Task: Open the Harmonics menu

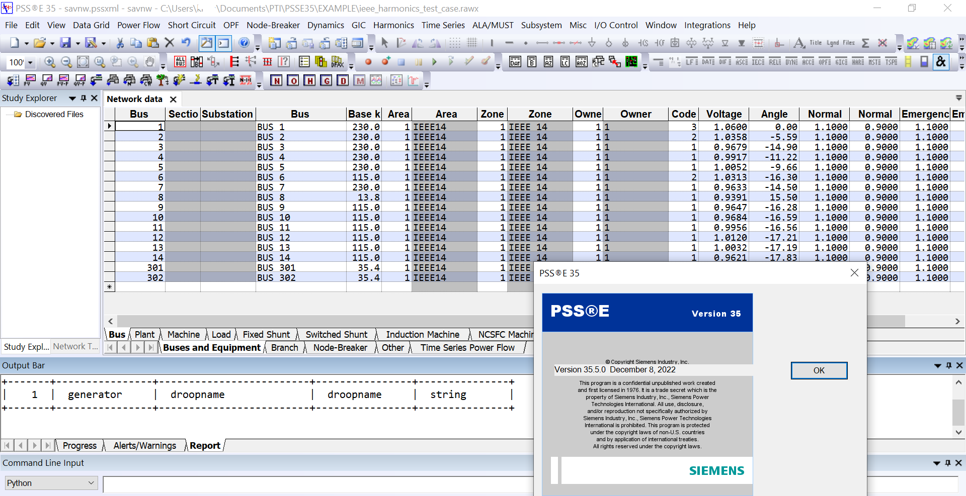Action: pyautogui.click(x=393, y=25)
